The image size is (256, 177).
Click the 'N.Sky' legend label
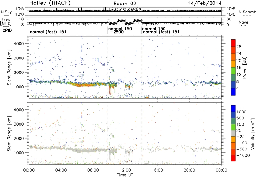[x=6, y=12]
